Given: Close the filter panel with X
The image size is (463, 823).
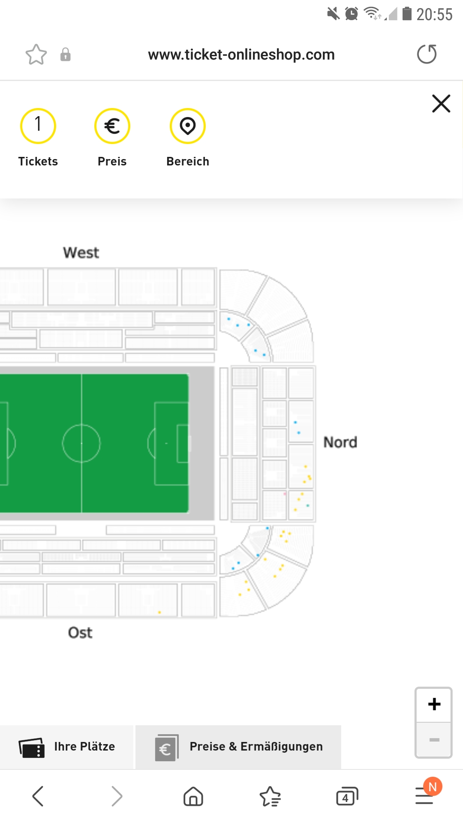Looking at the screenshot, I should point(441,104).
